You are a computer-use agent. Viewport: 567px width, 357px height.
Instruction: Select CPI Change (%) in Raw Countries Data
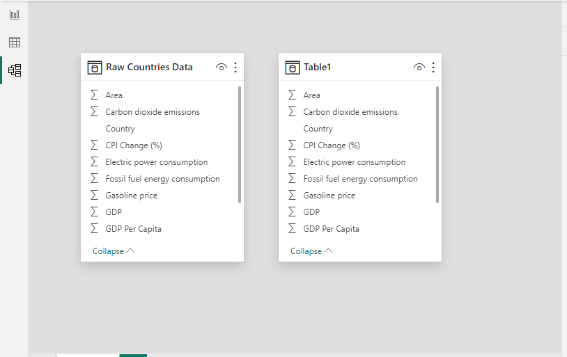(x=134, y=145)
